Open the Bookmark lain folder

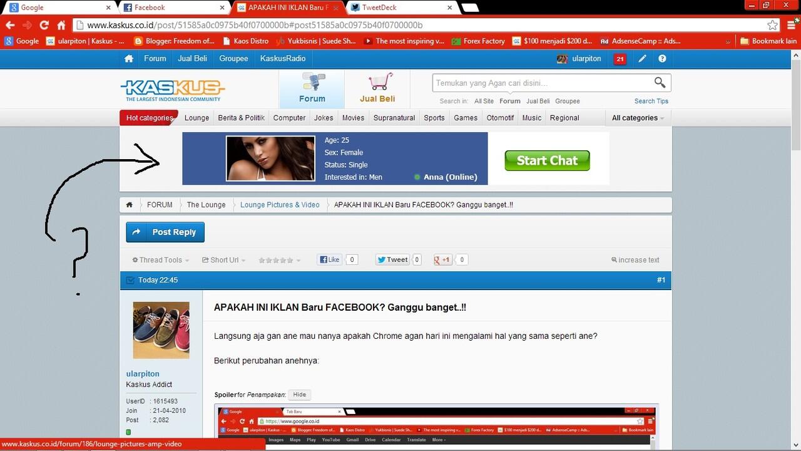point(768,41)
